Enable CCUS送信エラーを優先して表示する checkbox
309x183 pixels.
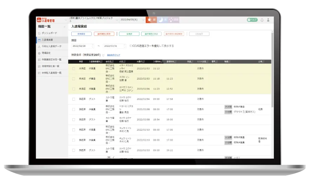click(131, 46)
